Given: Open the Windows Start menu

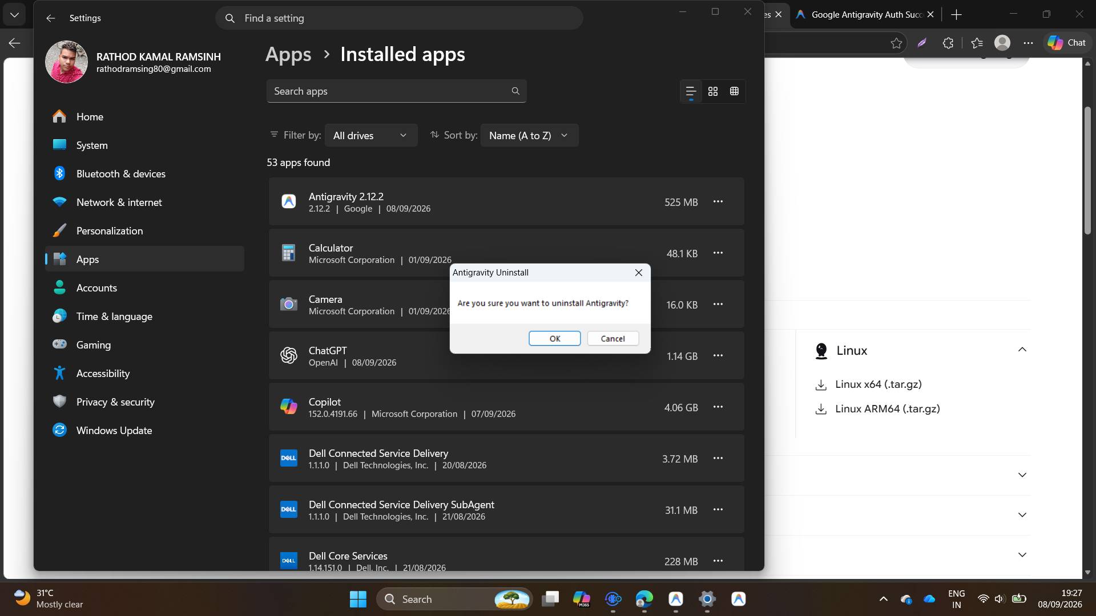Looking at the screenshot, I should pyautogui.click(x=358, y=599).
